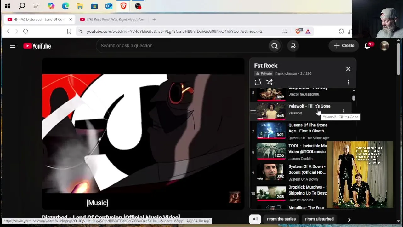Open Outlook from the taskbar
The image size is (403, 227).
click(109, 6)
